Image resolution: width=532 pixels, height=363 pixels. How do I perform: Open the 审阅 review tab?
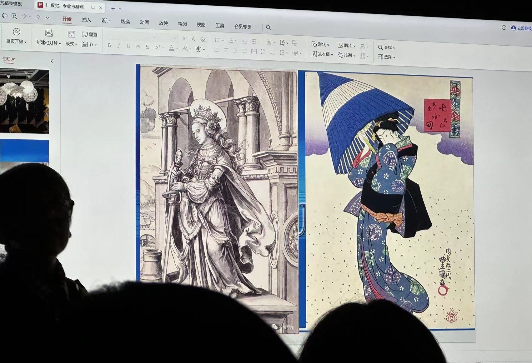[x=182, y=24]
